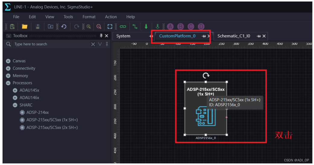
Task: Click the search magnifier icon in Toolbox
Action: click(x=8, y=44)
